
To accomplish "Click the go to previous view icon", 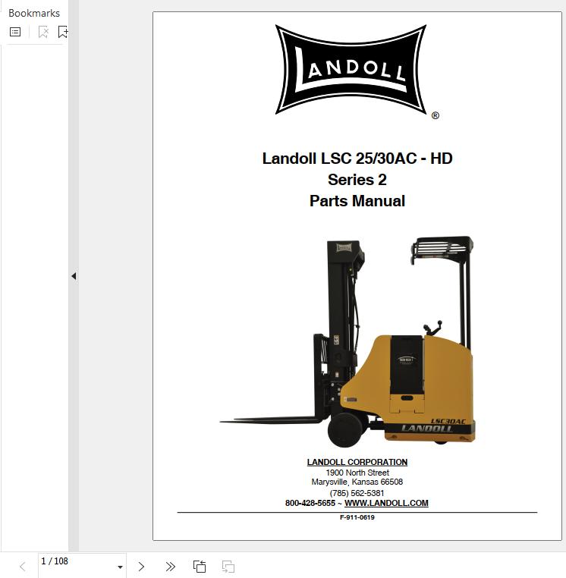I will click(x=200, y=567).
